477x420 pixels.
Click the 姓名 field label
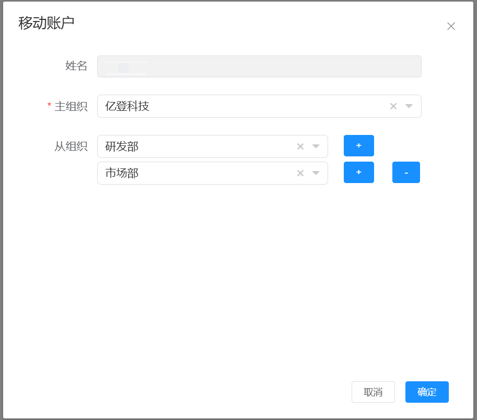point(76,66)
